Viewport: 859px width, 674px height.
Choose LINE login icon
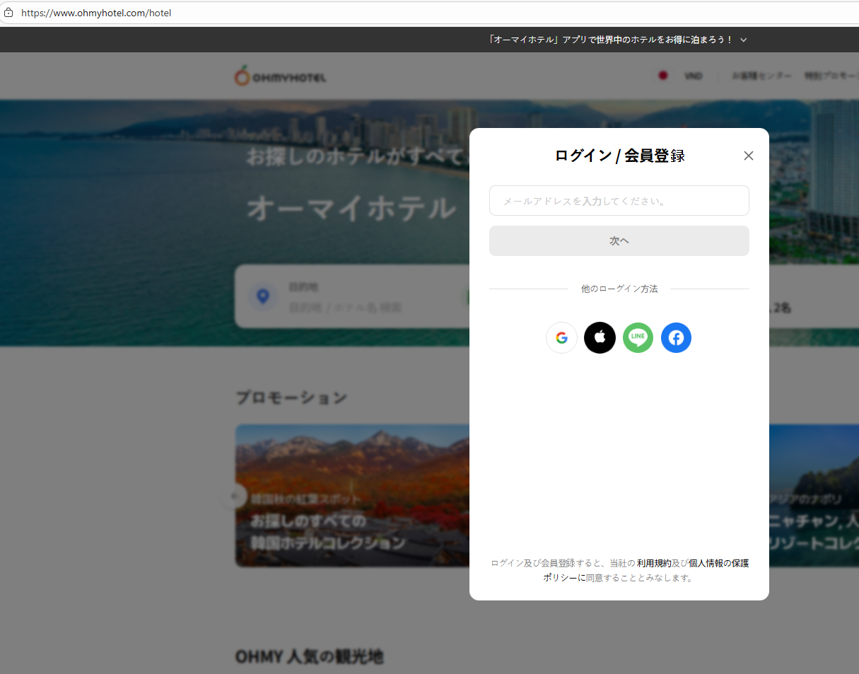pos(638,338)
